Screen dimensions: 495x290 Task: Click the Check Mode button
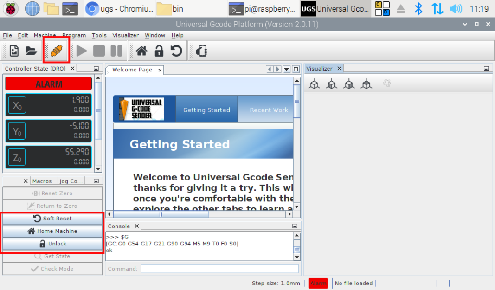click(52, 269)
